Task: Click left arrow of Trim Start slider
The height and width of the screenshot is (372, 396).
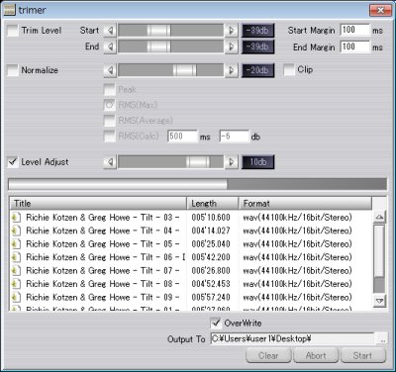Action: (x=110, y=31)
